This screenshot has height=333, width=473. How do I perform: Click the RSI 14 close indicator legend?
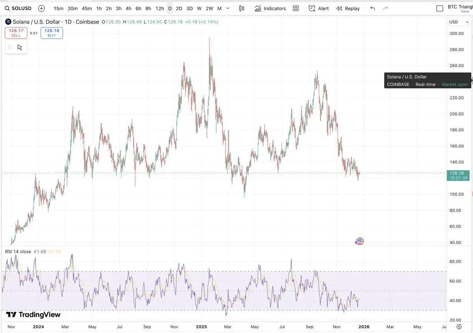(18, 251)
